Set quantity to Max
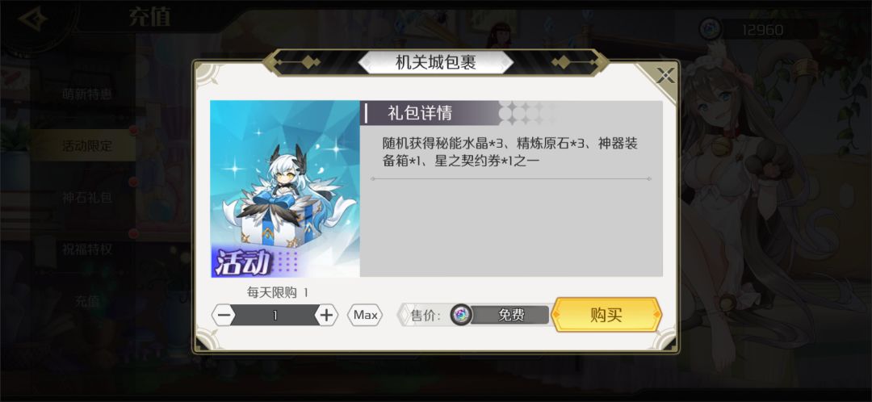The image size is (872, 402). pos(366,316)
